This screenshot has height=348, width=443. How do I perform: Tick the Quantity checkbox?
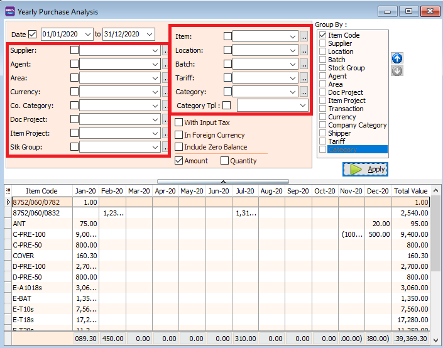point(225,161)
